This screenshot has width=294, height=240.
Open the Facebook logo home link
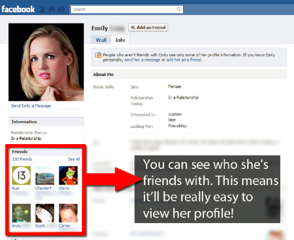pos(18,9)
